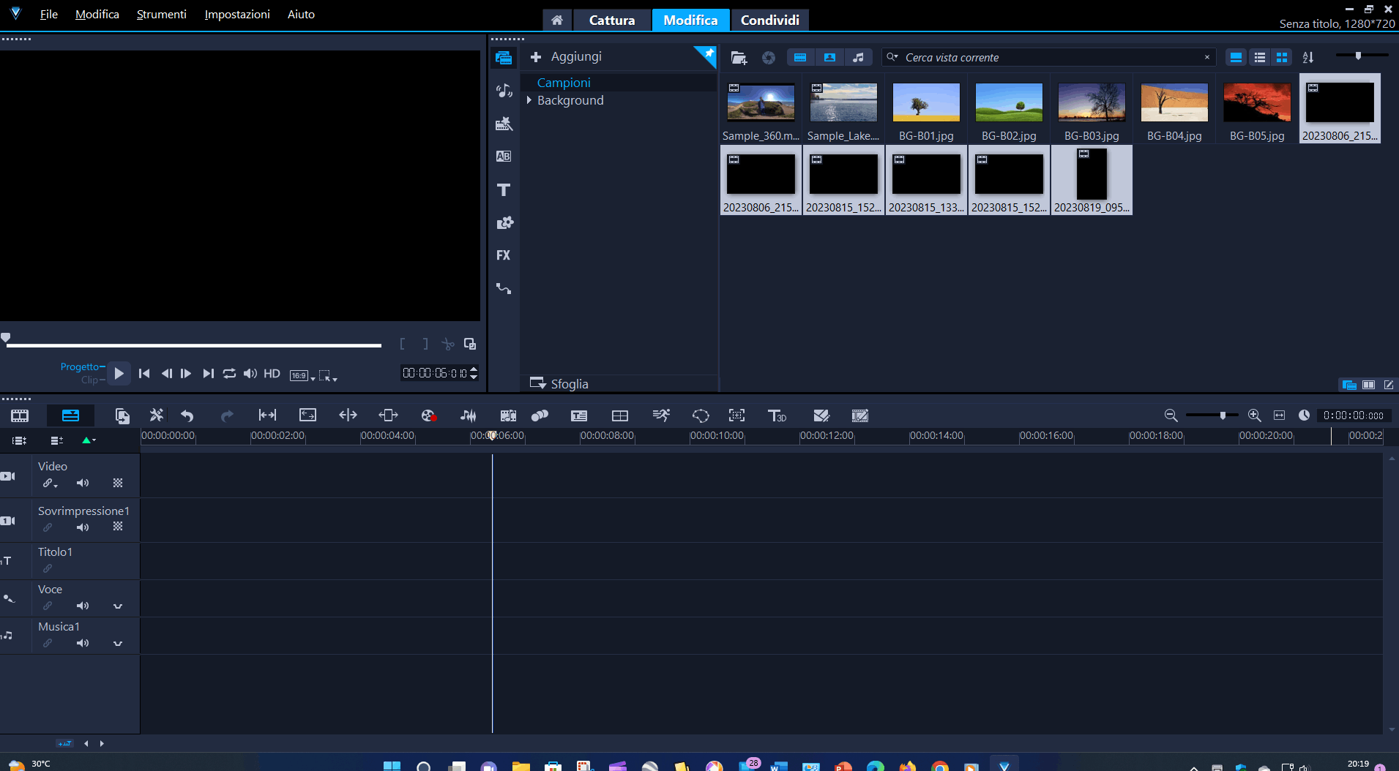Toggle repeat playback loop button
This screenshot has height=771, width=1399.
point(229,374)
